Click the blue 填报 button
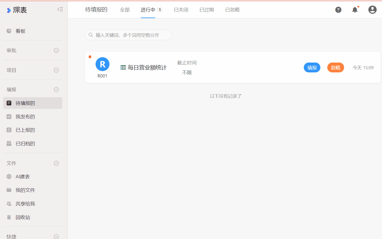This screenshot has height=239, width=382. 312,68
